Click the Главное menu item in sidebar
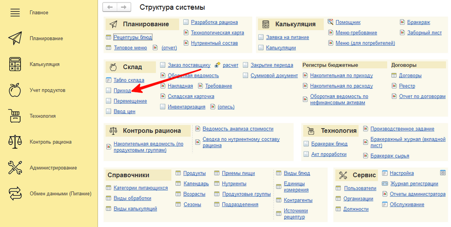The width and height of the screenshot is (451, 227). tap(39, 12)
